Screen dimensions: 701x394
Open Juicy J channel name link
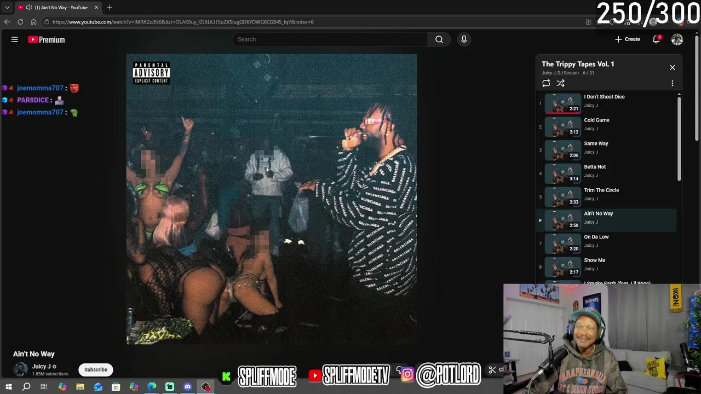tap(41, 367)
